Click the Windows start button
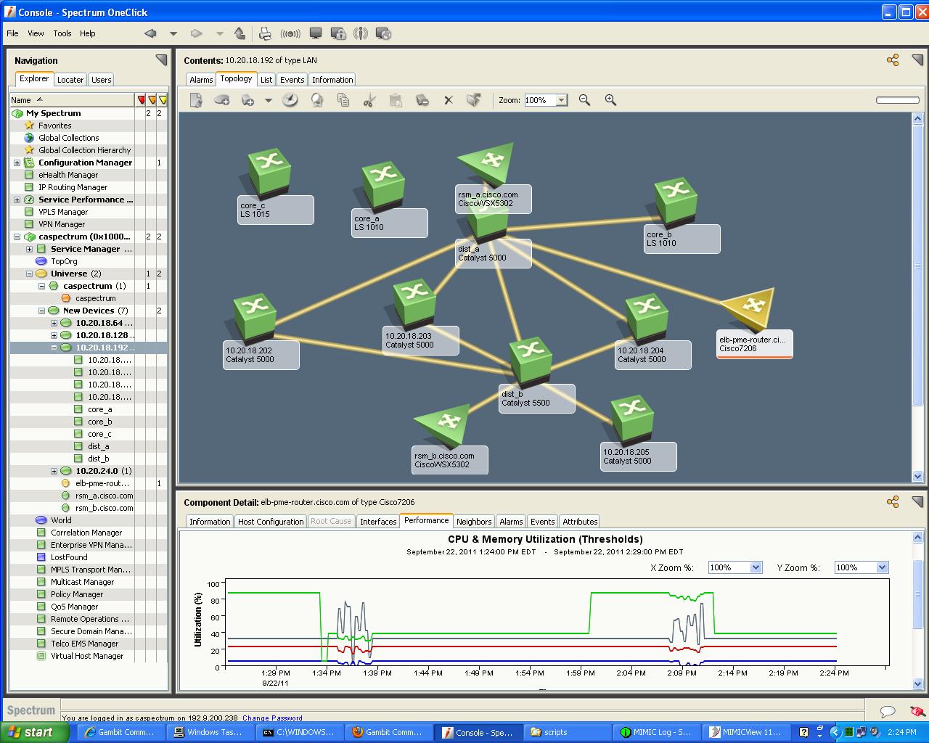This screenshot has height=743, width=929. coord(34,732)
